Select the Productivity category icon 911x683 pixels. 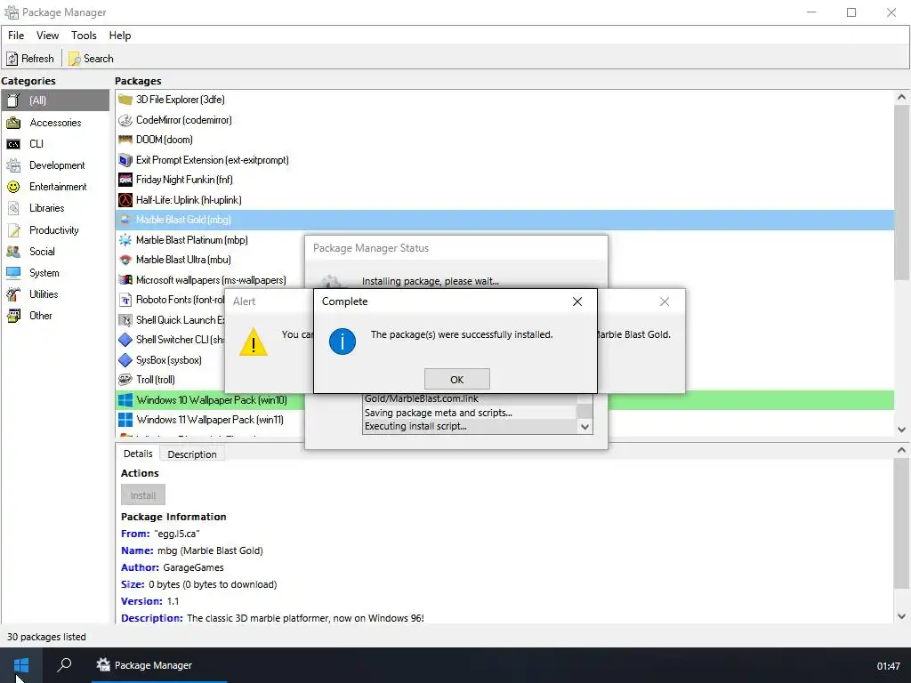(13, 230)
